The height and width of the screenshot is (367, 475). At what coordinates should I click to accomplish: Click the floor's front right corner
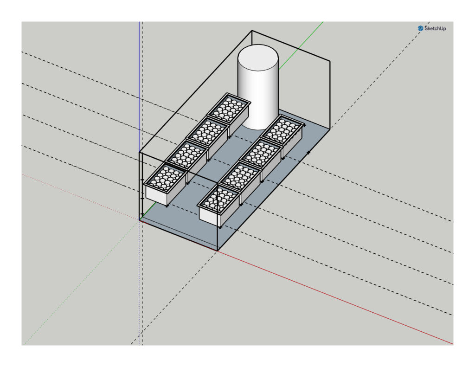click(218, 251)
